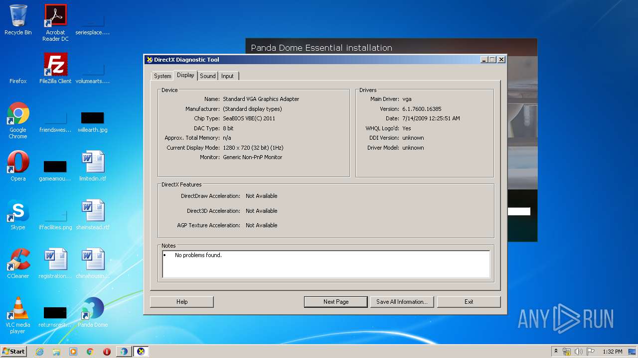Open the Start menu
The image size is (638, 358).
tap(13, 352)
